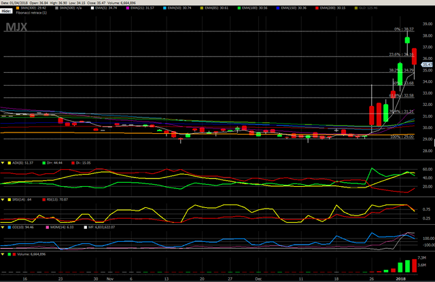
Task: Click the Date: 01/04/2018 header text
Action: tap(14, 3)
